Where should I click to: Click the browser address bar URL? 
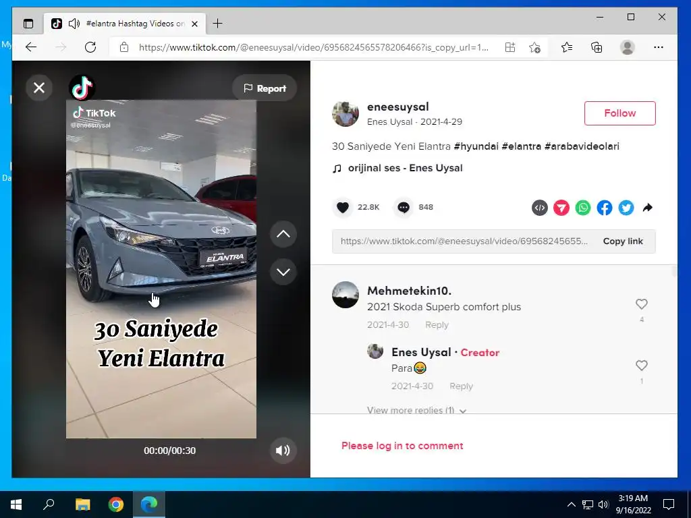point(313,47)
